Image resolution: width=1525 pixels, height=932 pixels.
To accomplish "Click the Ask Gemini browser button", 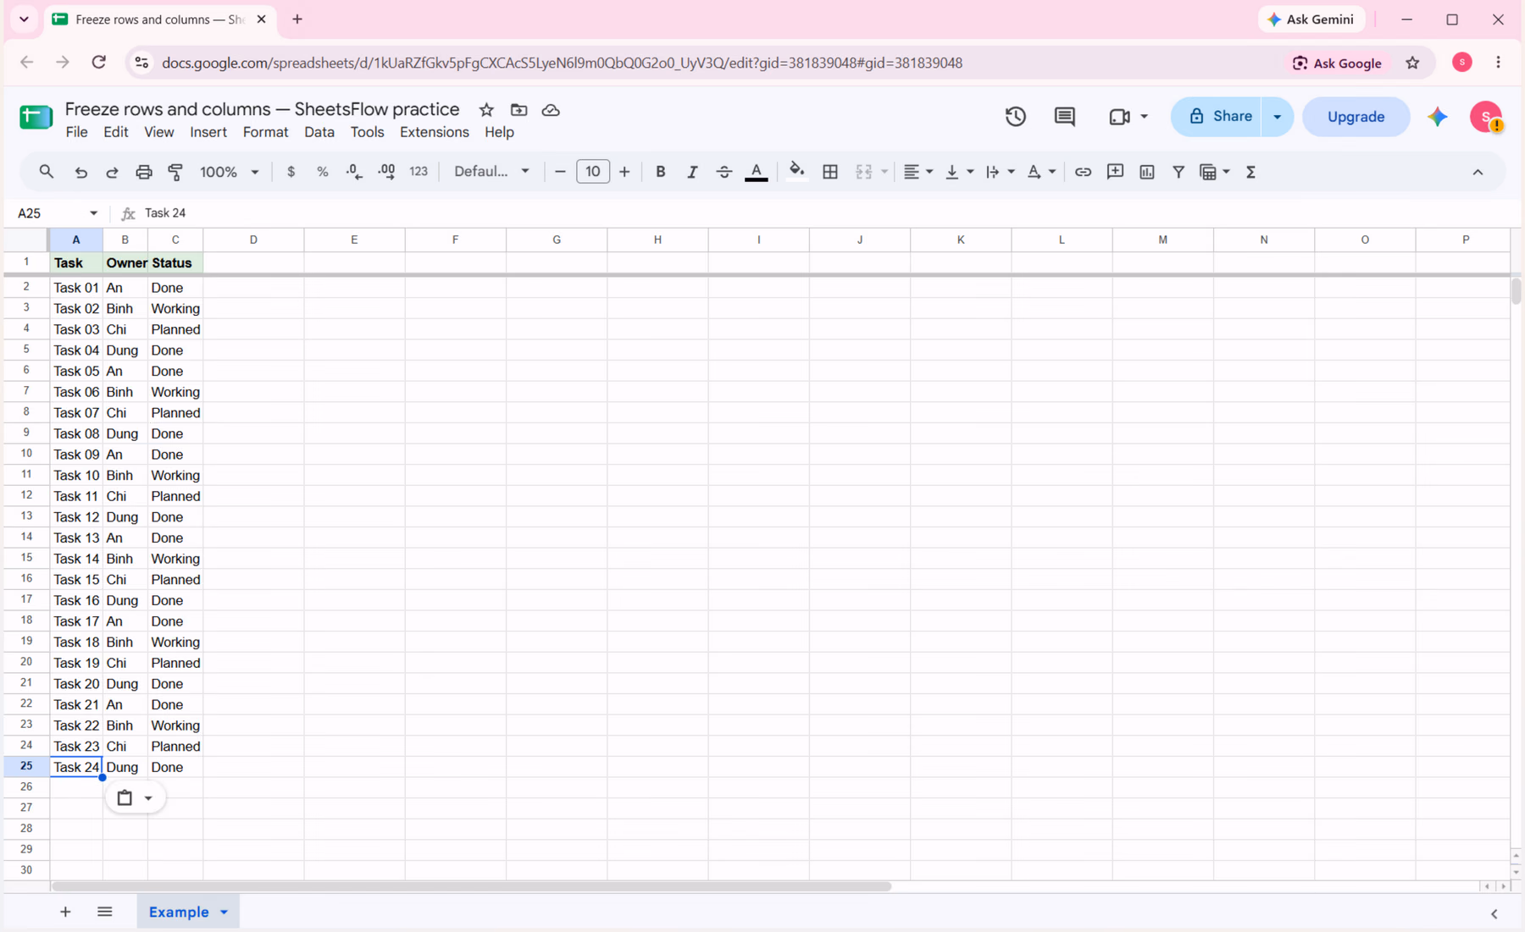I will click(1311, 19).
